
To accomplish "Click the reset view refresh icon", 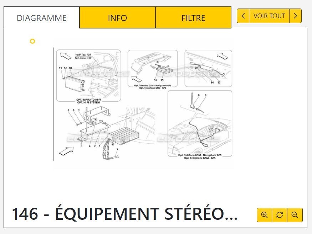I will click(280, 215).
